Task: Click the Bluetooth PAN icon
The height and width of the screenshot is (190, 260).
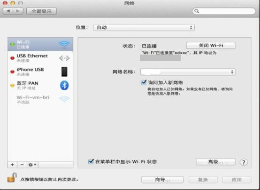Action: click(64, 85)
